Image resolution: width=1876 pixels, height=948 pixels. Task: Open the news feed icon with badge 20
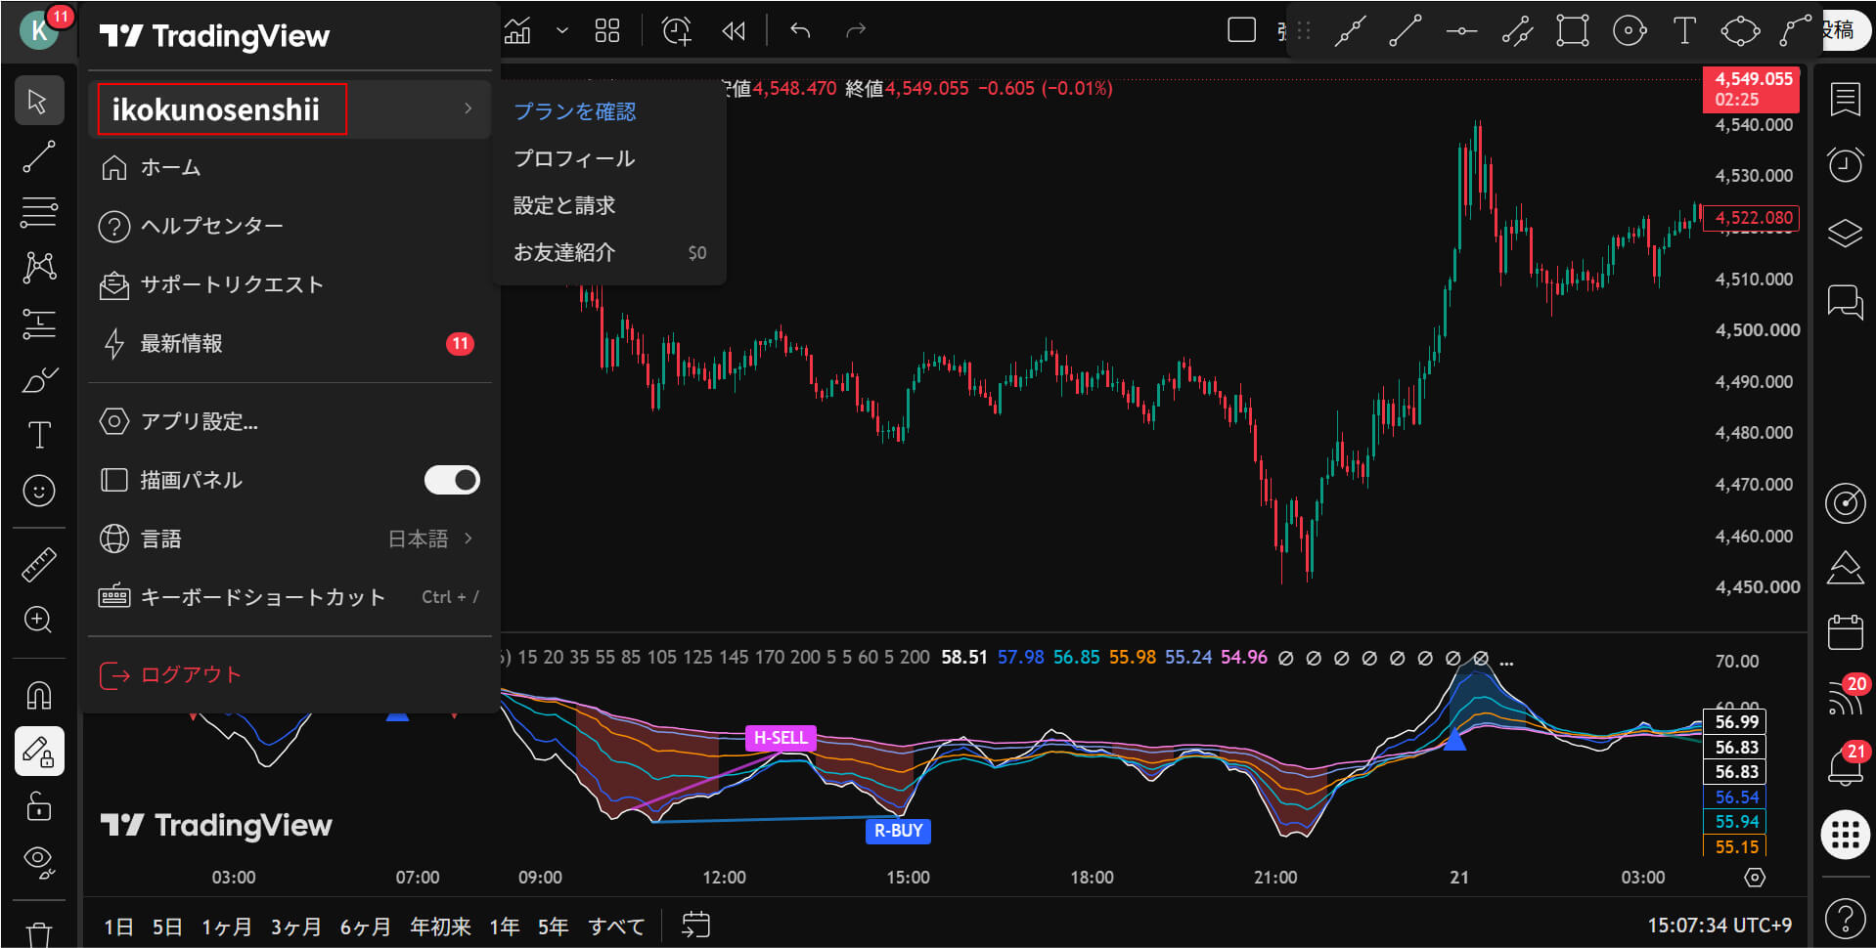1845,698
